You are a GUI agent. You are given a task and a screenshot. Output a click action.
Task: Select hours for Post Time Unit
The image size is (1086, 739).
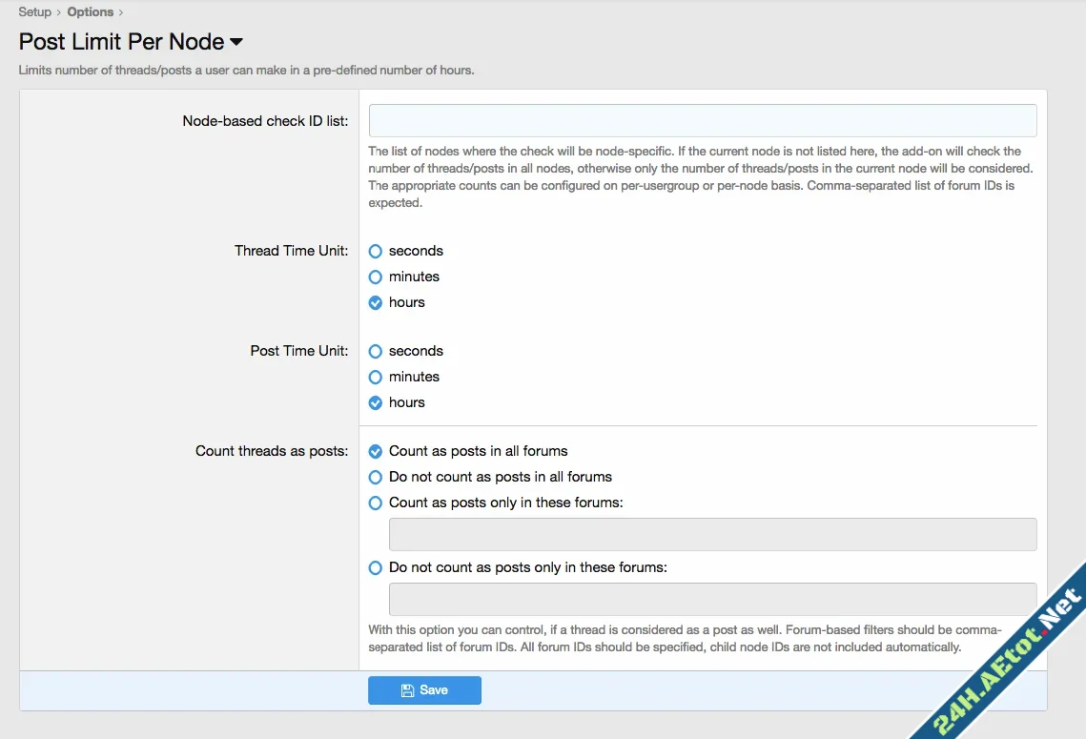(x=375, y=402)
